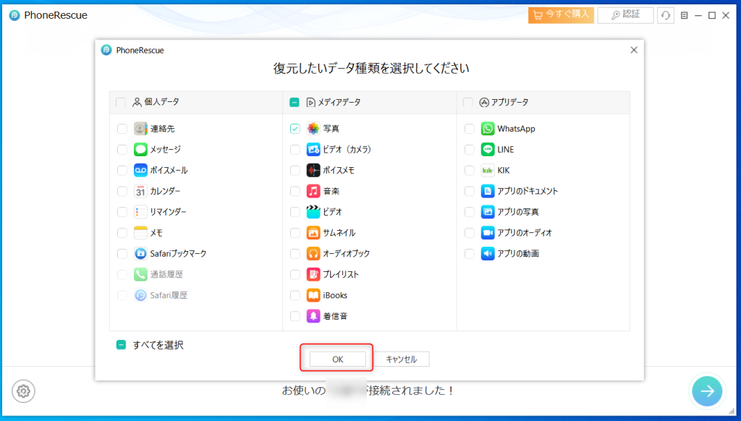
Task: Uncheck the 写真 checkbox
Action: 295,129
